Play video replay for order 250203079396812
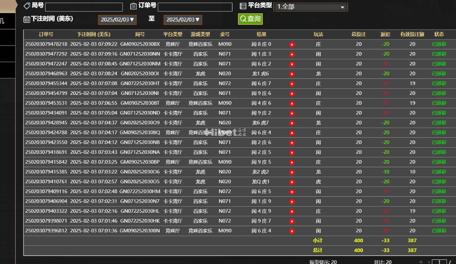 click(292, 231)
